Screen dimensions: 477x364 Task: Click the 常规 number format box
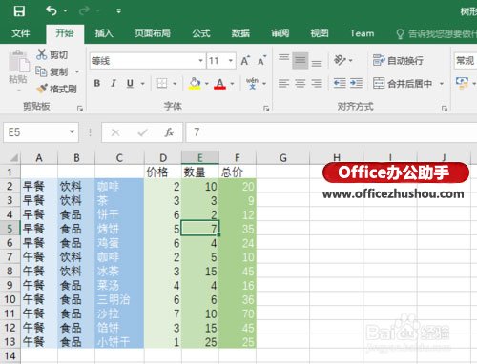[x=466, y=60]
